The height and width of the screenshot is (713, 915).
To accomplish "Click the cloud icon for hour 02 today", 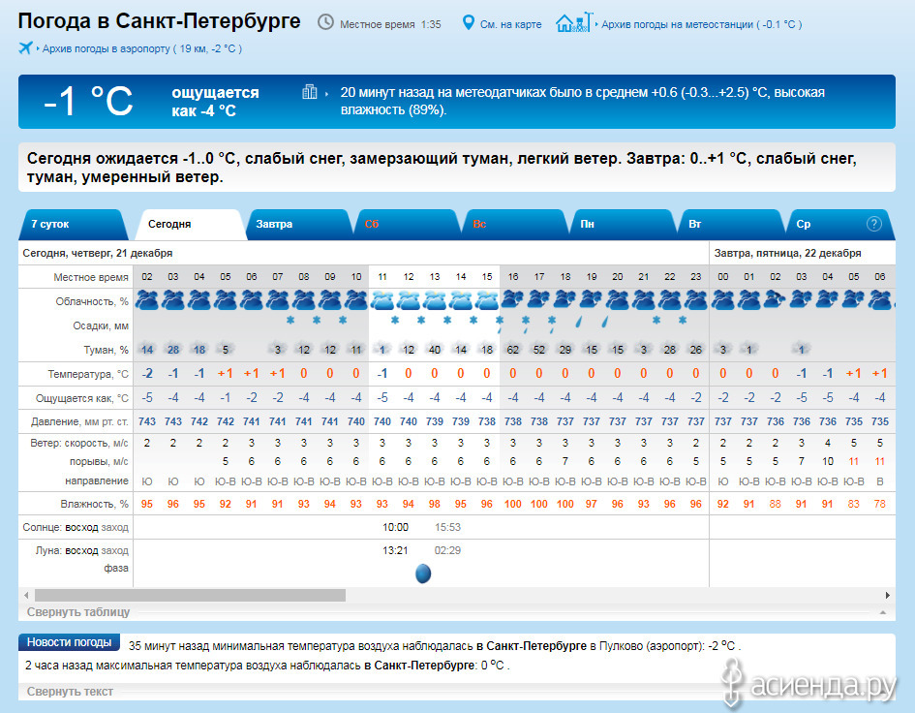I will 147,300.
